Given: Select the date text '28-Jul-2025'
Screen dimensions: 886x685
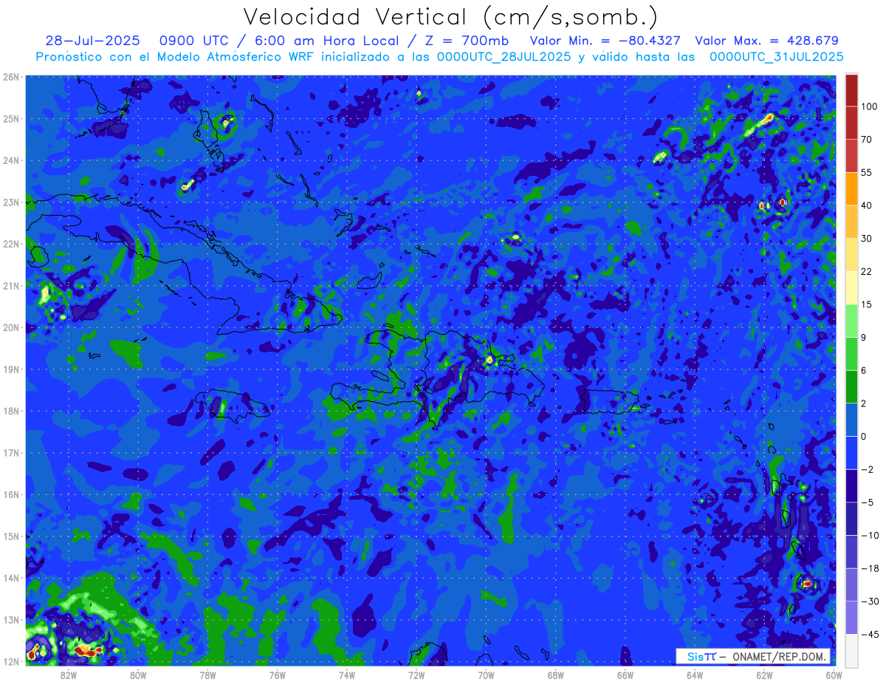Looking at the screenshot, I should click(92, 41).
